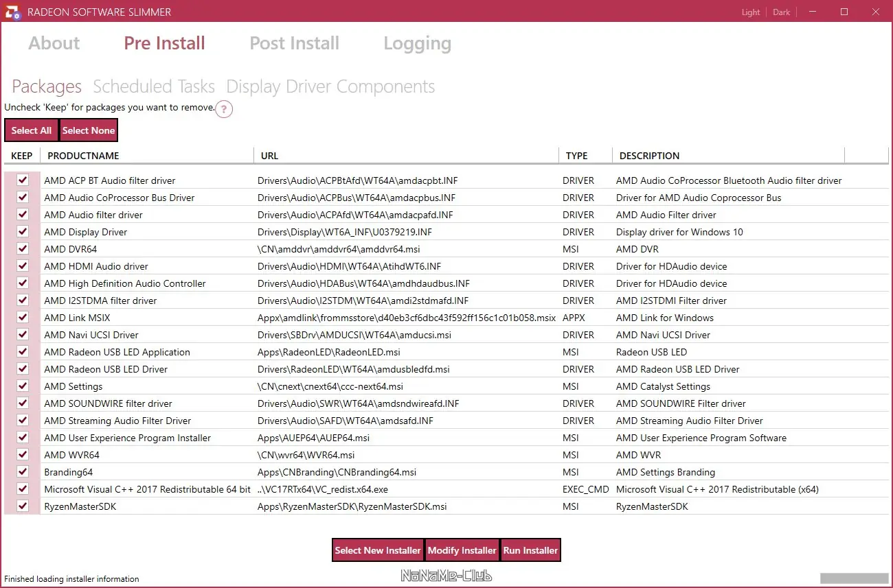Image resolution: width=893 pixels, height=588 pixels.
Task: Click 'Radeon USB LED' description cell
Action: click(651, 352)
